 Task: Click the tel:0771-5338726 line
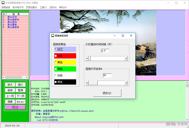click(47, 120)
